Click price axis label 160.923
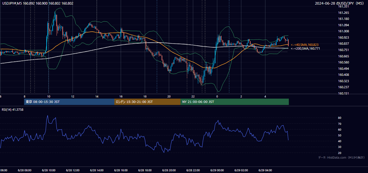 [344, 37]
